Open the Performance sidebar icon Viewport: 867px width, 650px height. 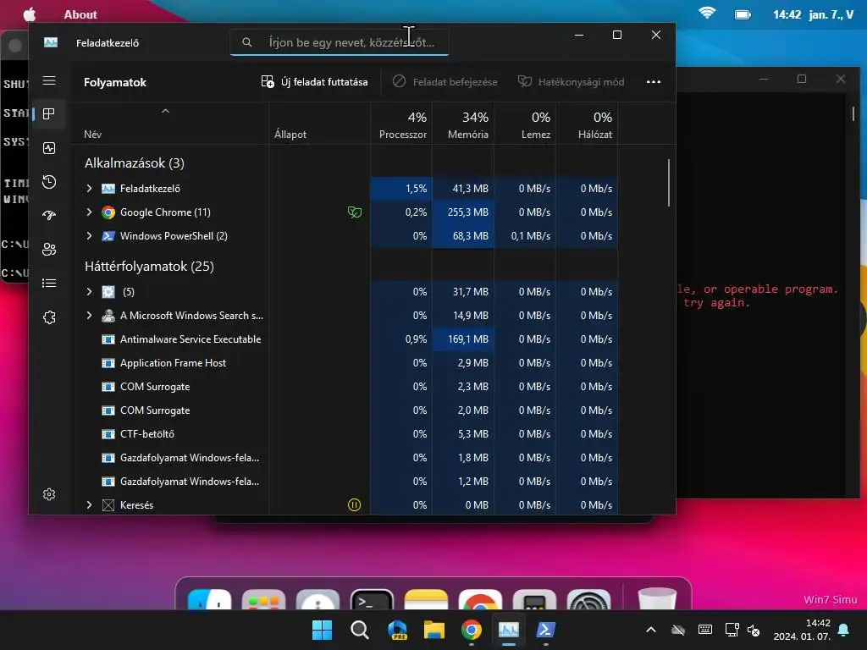pos(49,148)
